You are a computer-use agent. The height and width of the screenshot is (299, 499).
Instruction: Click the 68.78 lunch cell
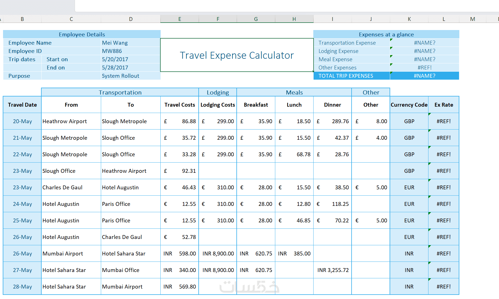click(294, 154)
